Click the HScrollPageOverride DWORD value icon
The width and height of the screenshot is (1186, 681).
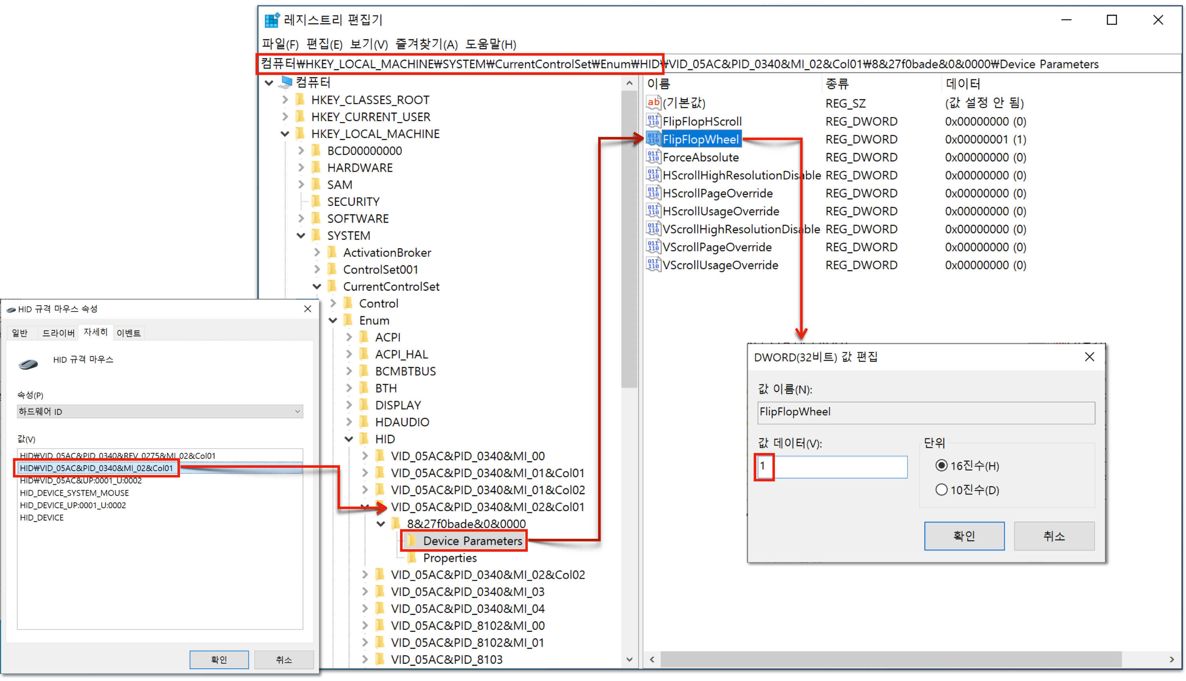point(653,193)
